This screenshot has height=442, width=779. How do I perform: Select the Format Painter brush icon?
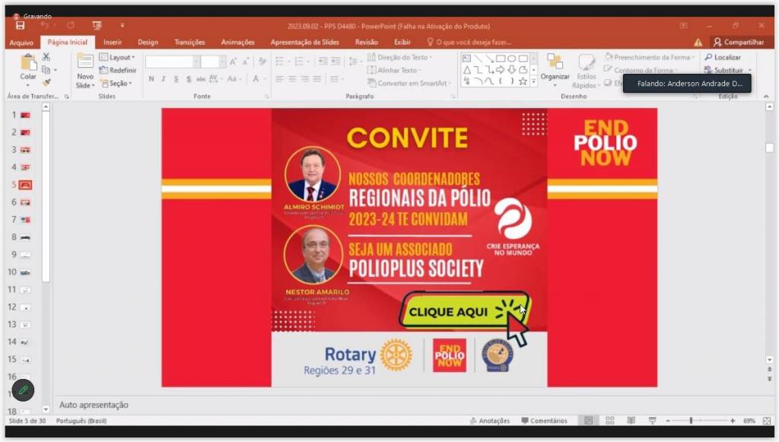(46, 82)
